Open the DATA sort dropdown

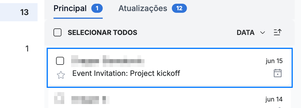(x=251, y=33)
